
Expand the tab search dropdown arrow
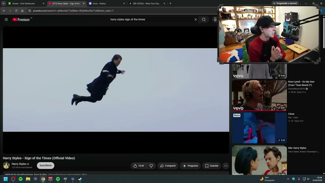click(x=4, y=4)
